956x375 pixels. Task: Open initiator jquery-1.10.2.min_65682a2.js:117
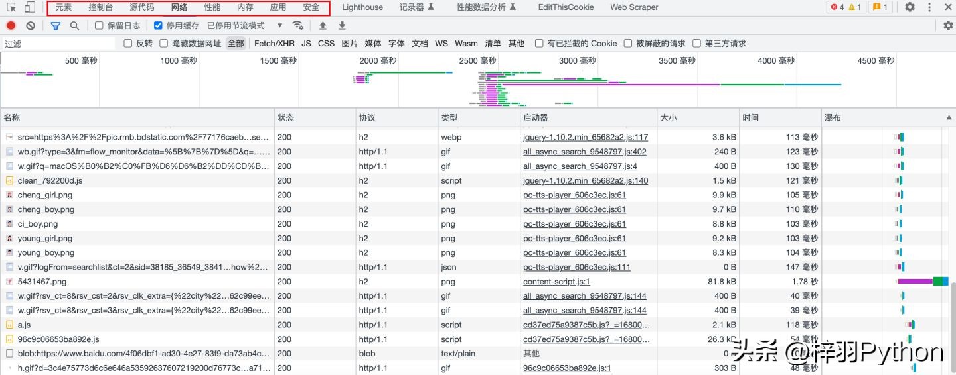tap(586, 137)
